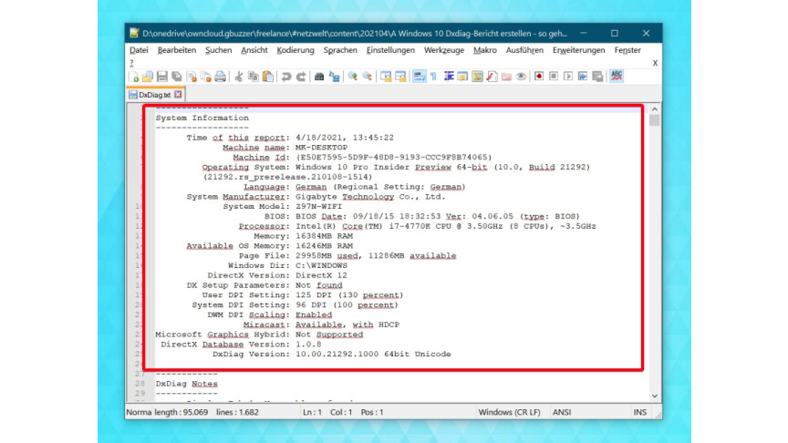Open the Bearbeiten menu

177,50
